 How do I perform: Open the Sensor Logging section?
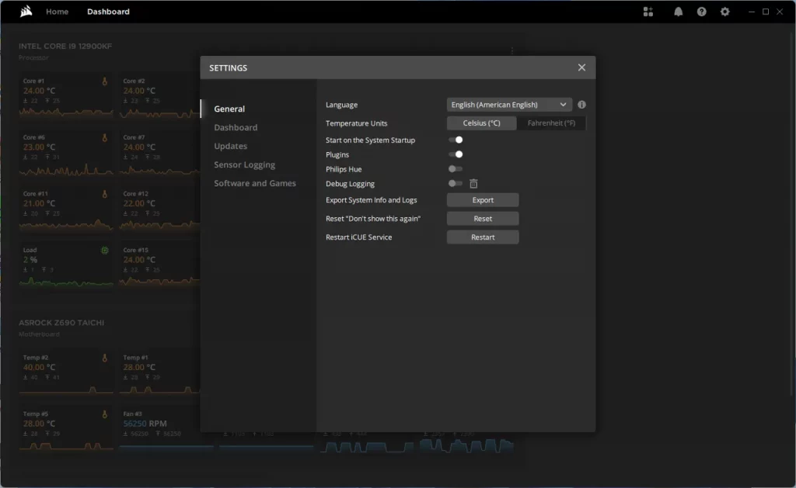[x=244, y=164]
